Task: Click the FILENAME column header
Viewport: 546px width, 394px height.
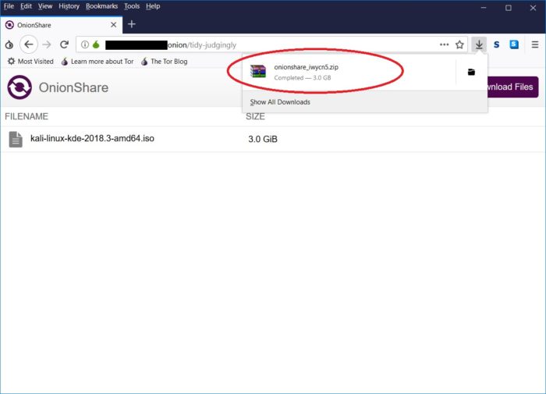Action: click(27, 116)
